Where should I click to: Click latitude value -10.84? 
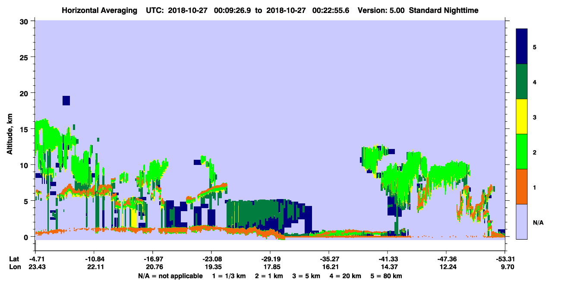tap(94, 259)
